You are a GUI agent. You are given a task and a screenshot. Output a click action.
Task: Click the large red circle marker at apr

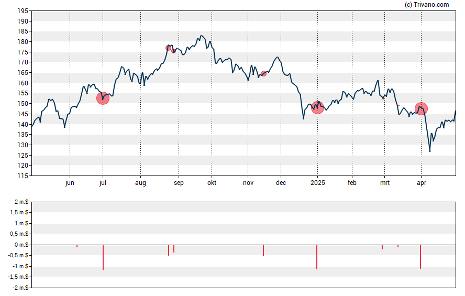click(x=421, y=108)
